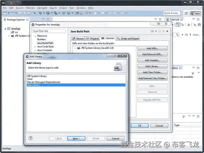This screenshot has height=153, width=204.
Task: Expand JRE System Library in Package Explorer
Action: coord(9,36)
